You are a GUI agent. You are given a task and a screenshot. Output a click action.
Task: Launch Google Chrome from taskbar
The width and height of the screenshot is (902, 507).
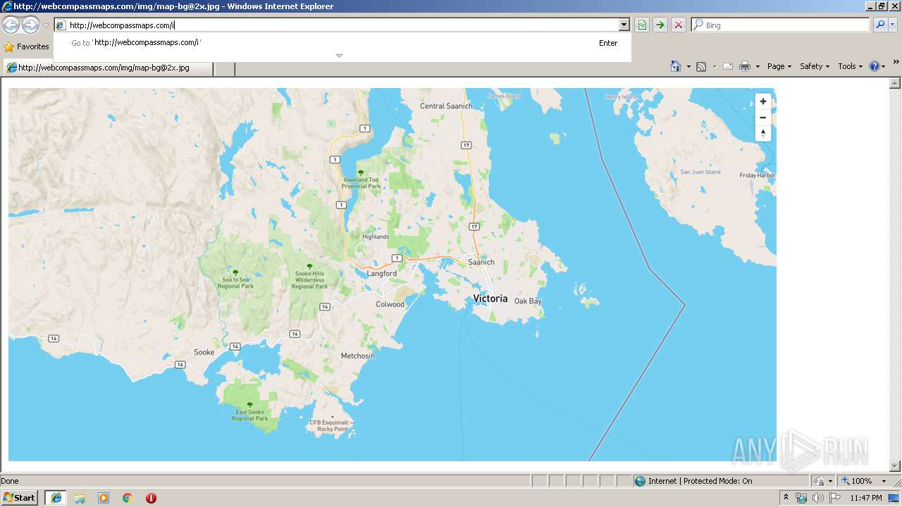pyautogui.click(x=128, y=498)
